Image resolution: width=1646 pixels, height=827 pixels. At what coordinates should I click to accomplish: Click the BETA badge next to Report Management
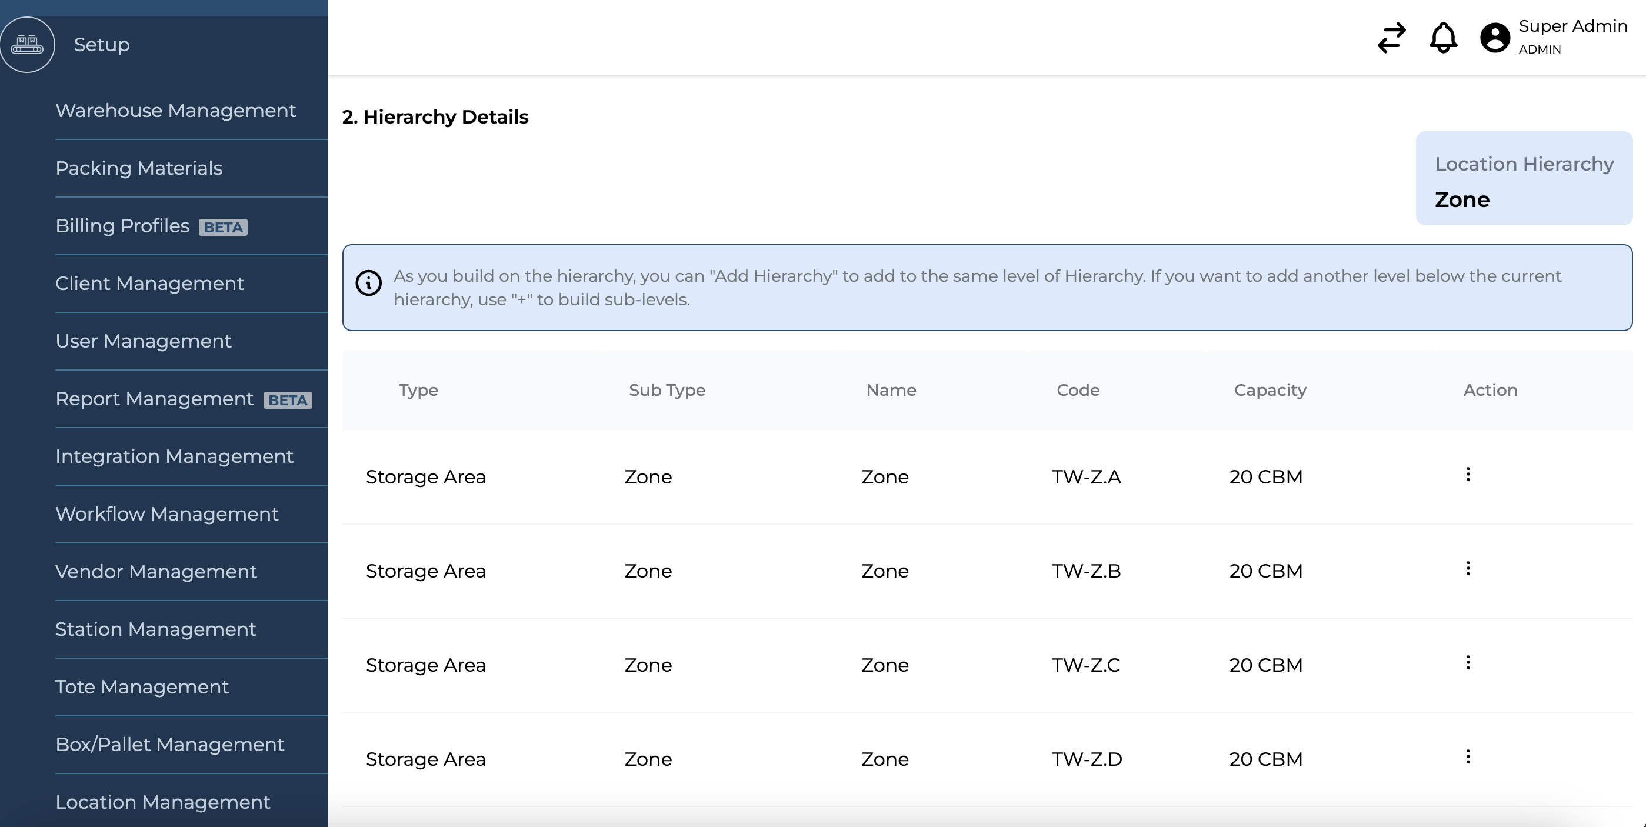pyautogui.click(x=287, y=401)
